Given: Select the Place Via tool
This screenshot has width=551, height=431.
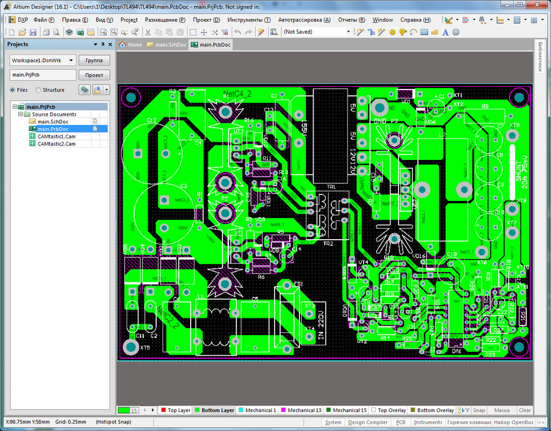Looking at the screenshot, I should coord(403,32).
